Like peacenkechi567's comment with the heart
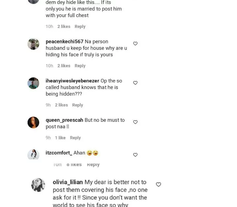Screen dimensions: 237x207 (135, 43)
